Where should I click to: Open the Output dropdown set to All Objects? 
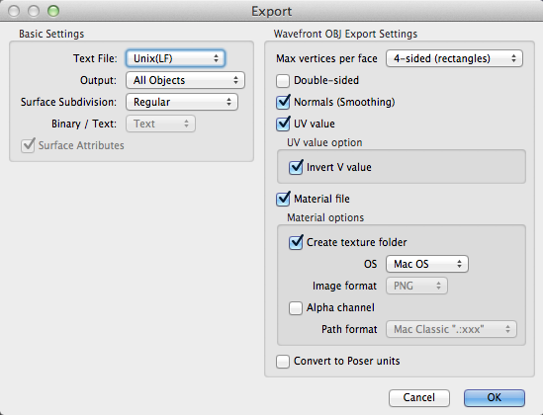pos(185,80)
